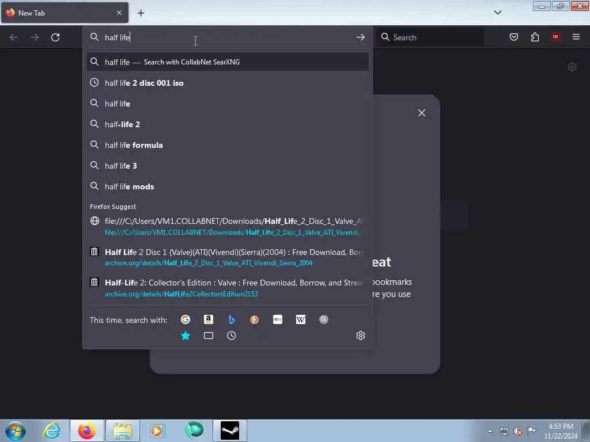Image resolution: width=590 pixels, height=442 pixels.
Task: Choose Search with CollabNet SearXNG row
Action: pos(228,62)
